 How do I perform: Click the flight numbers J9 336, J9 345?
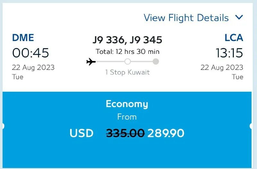[x=128, y=40]
